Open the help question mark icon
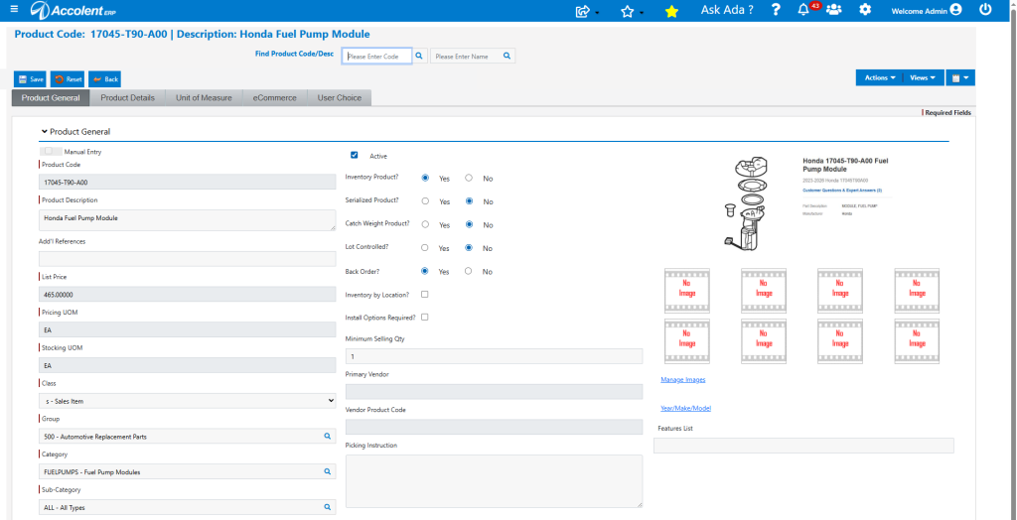Screen dimensions: 1017x520 click(775, 10)
